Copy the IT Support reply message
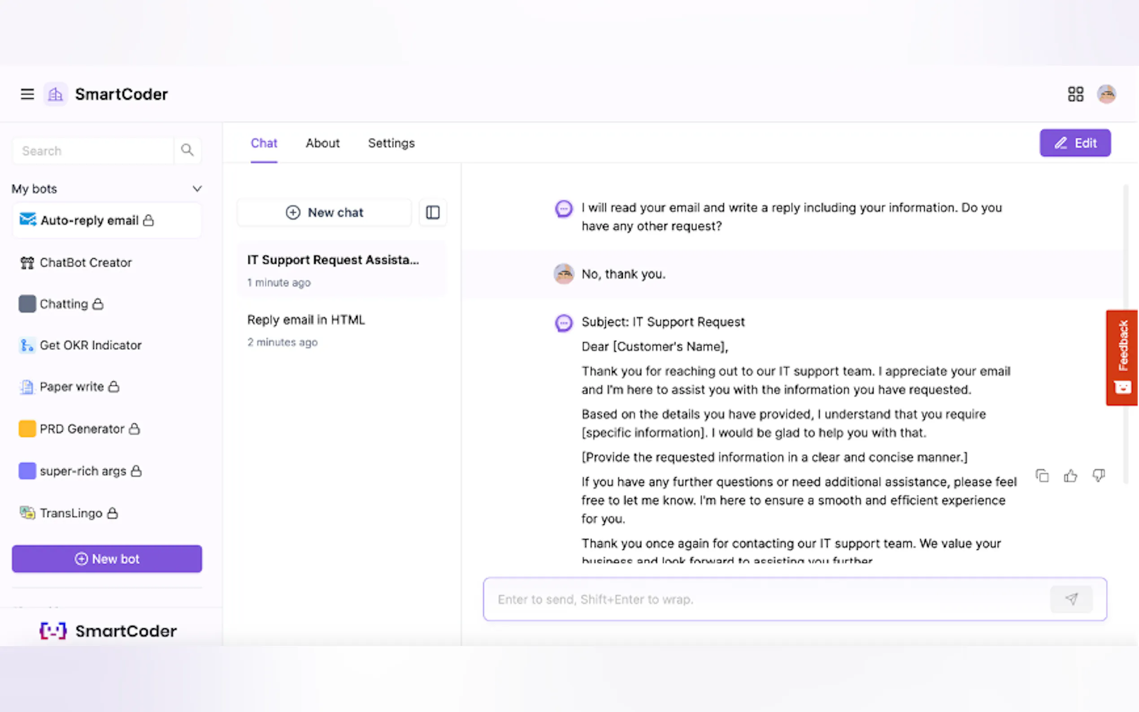Viewport: 1139px width, 712px height. pos(1042,476)
